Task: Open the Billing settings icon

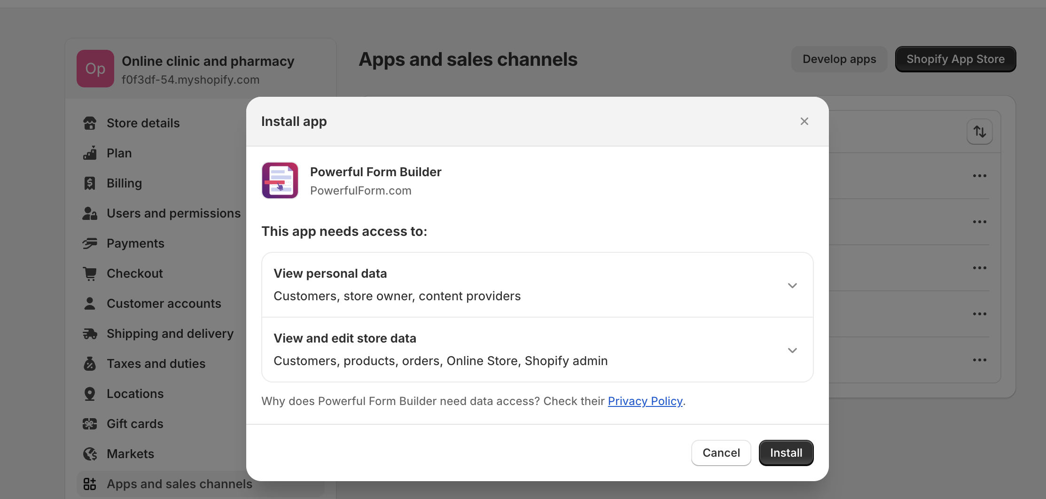Action: click(90, 183)
